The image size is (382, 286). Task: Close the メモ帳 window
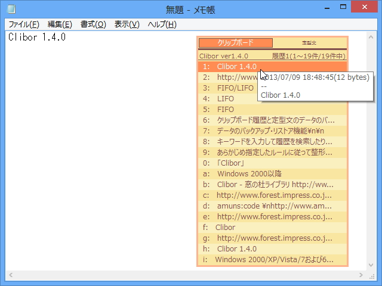coord(365,7)
